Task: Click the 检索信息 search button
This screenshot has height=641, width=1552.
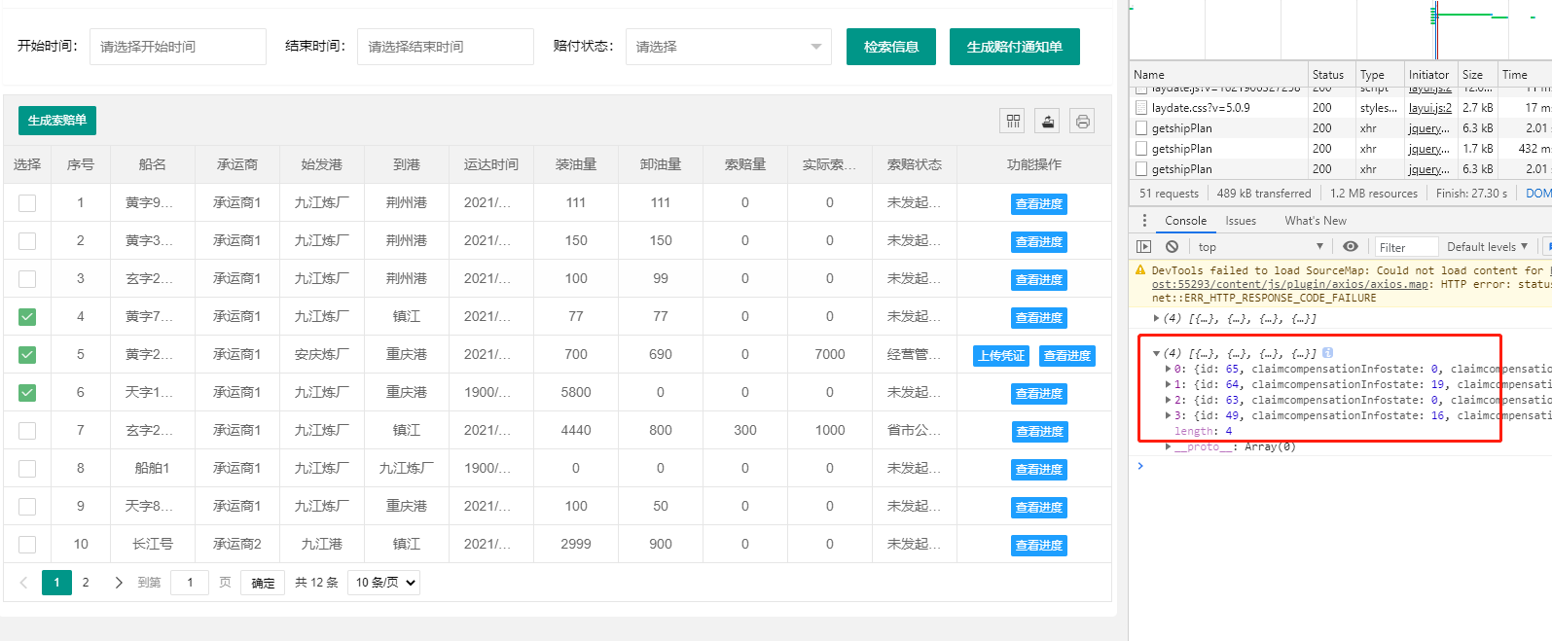Action: tap(890, 47)
